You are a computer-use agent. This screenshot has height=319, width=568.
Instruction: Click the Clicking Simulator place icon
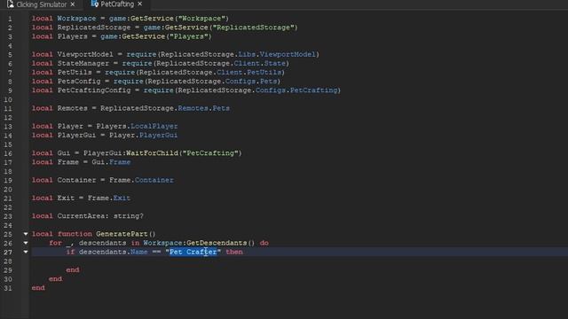(10, 4)
